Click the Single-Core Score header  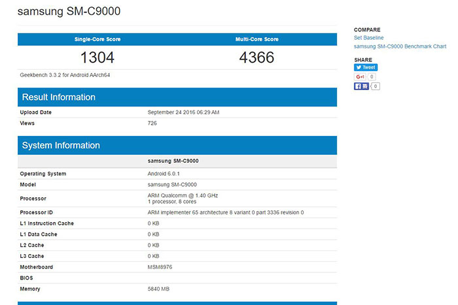pyautogui.click(x=97, y=39)
